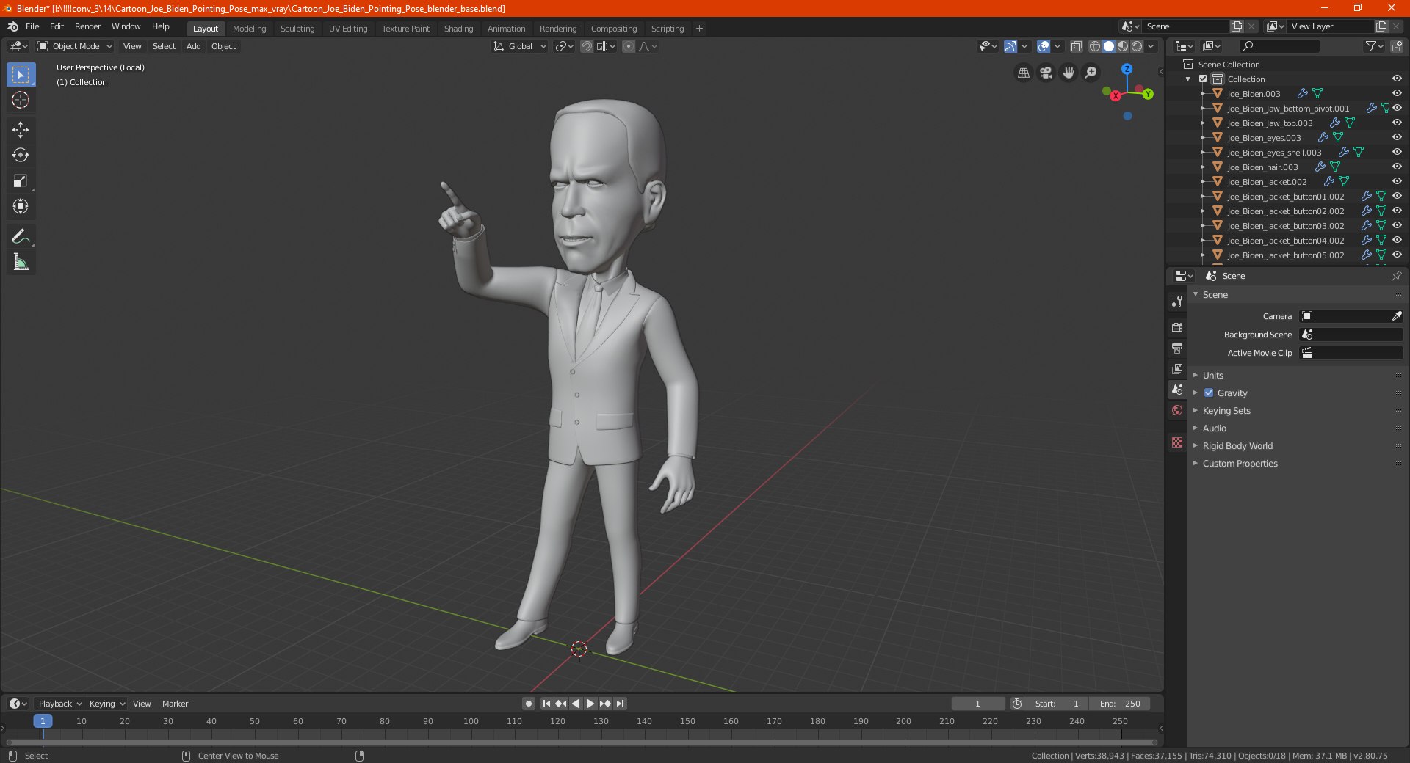This screenshot has width=1410, height=763.
Task: Select the Measure tool
Action: pos(21,262)
